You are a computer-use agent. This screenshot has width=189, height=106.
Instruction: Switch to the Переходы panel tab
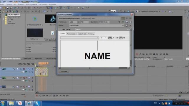(38, 59)
